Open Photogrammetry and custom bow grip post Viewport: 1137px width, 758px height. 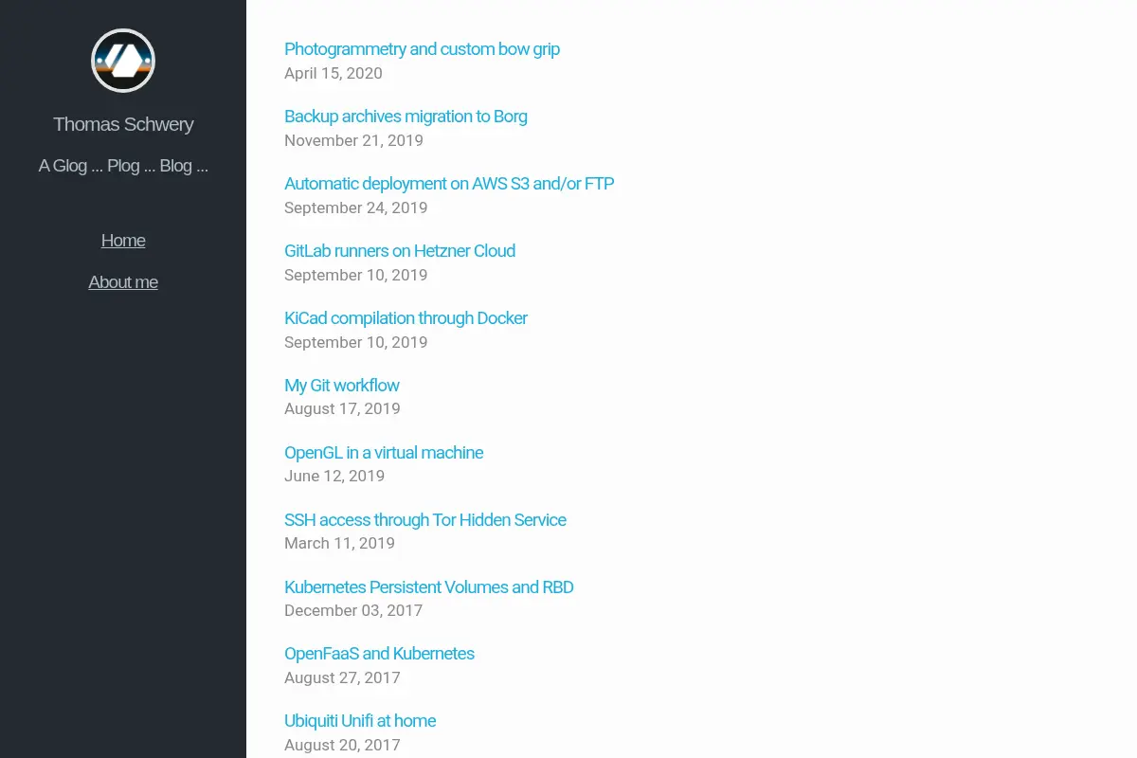click(x=422, y=49)
